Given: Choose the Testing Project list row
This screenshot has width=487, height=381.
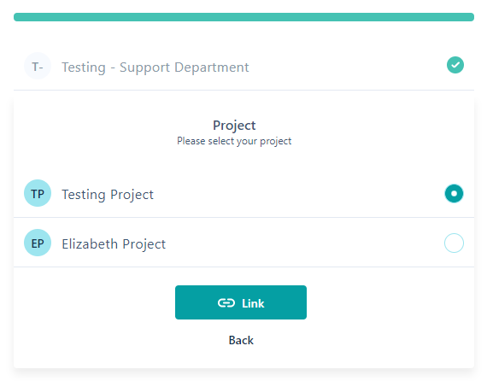Looking at the screenshot, I should click(x=243, y=193).
